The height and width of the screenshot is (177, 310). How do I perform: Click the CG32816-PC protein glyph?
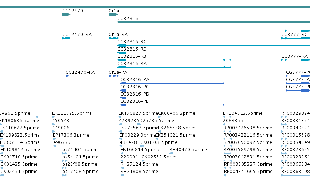(x=123, y=90)
